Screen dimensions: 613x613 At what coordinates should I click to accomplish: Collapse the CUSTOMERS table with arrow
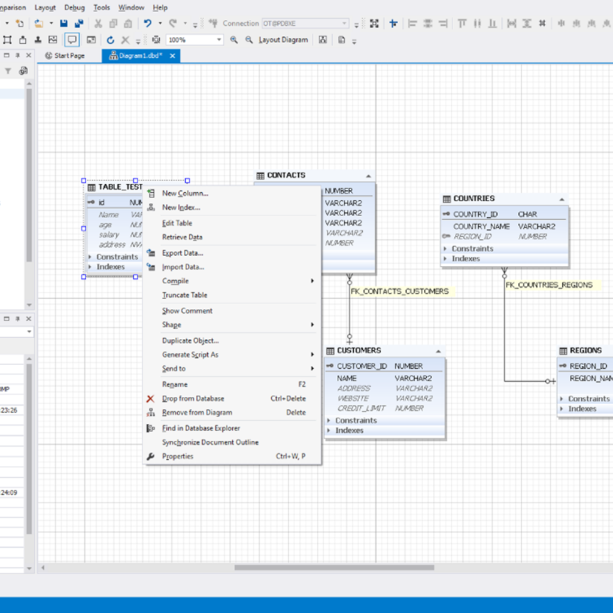(x=438, y=351)
